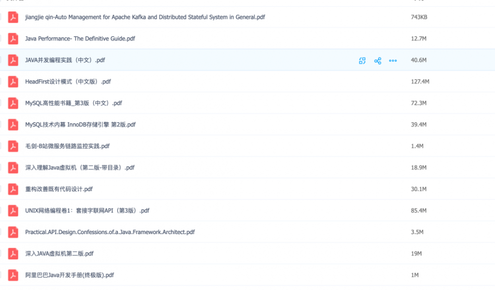Click the 743KB size value

point(419,17)
